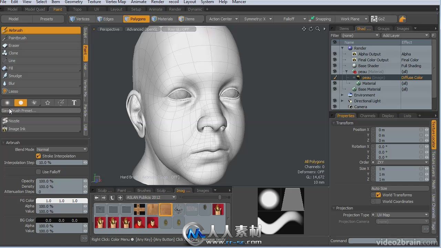Open the Symmetry dropdown
The image size is (441, 248).
(258, 19)
